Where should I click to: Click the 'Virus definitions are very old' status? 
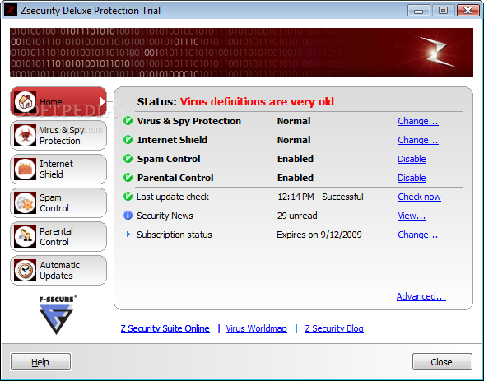point(257,101)
